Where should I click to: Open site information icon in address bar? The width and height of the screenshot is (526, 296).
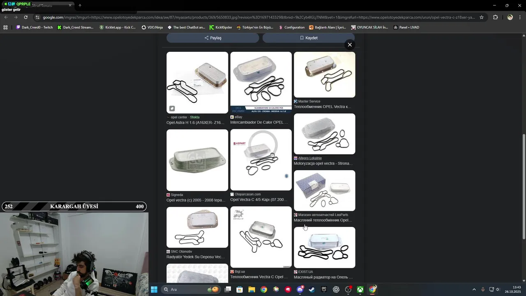click(x=37, y=17)
